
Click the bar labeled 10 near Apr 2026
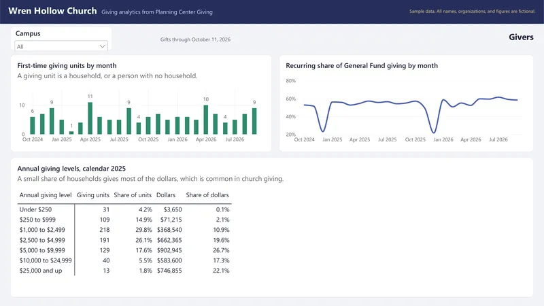pos(206,120)
